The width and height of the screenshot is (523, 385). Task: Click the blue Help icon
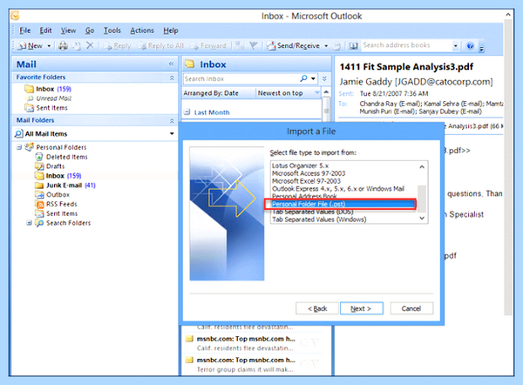click(x=470, y=45)
